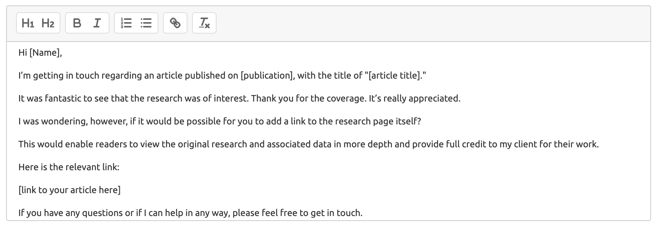Toggle bold text formatting
Screen dimensions: 658x229
[x=77, y=23]
